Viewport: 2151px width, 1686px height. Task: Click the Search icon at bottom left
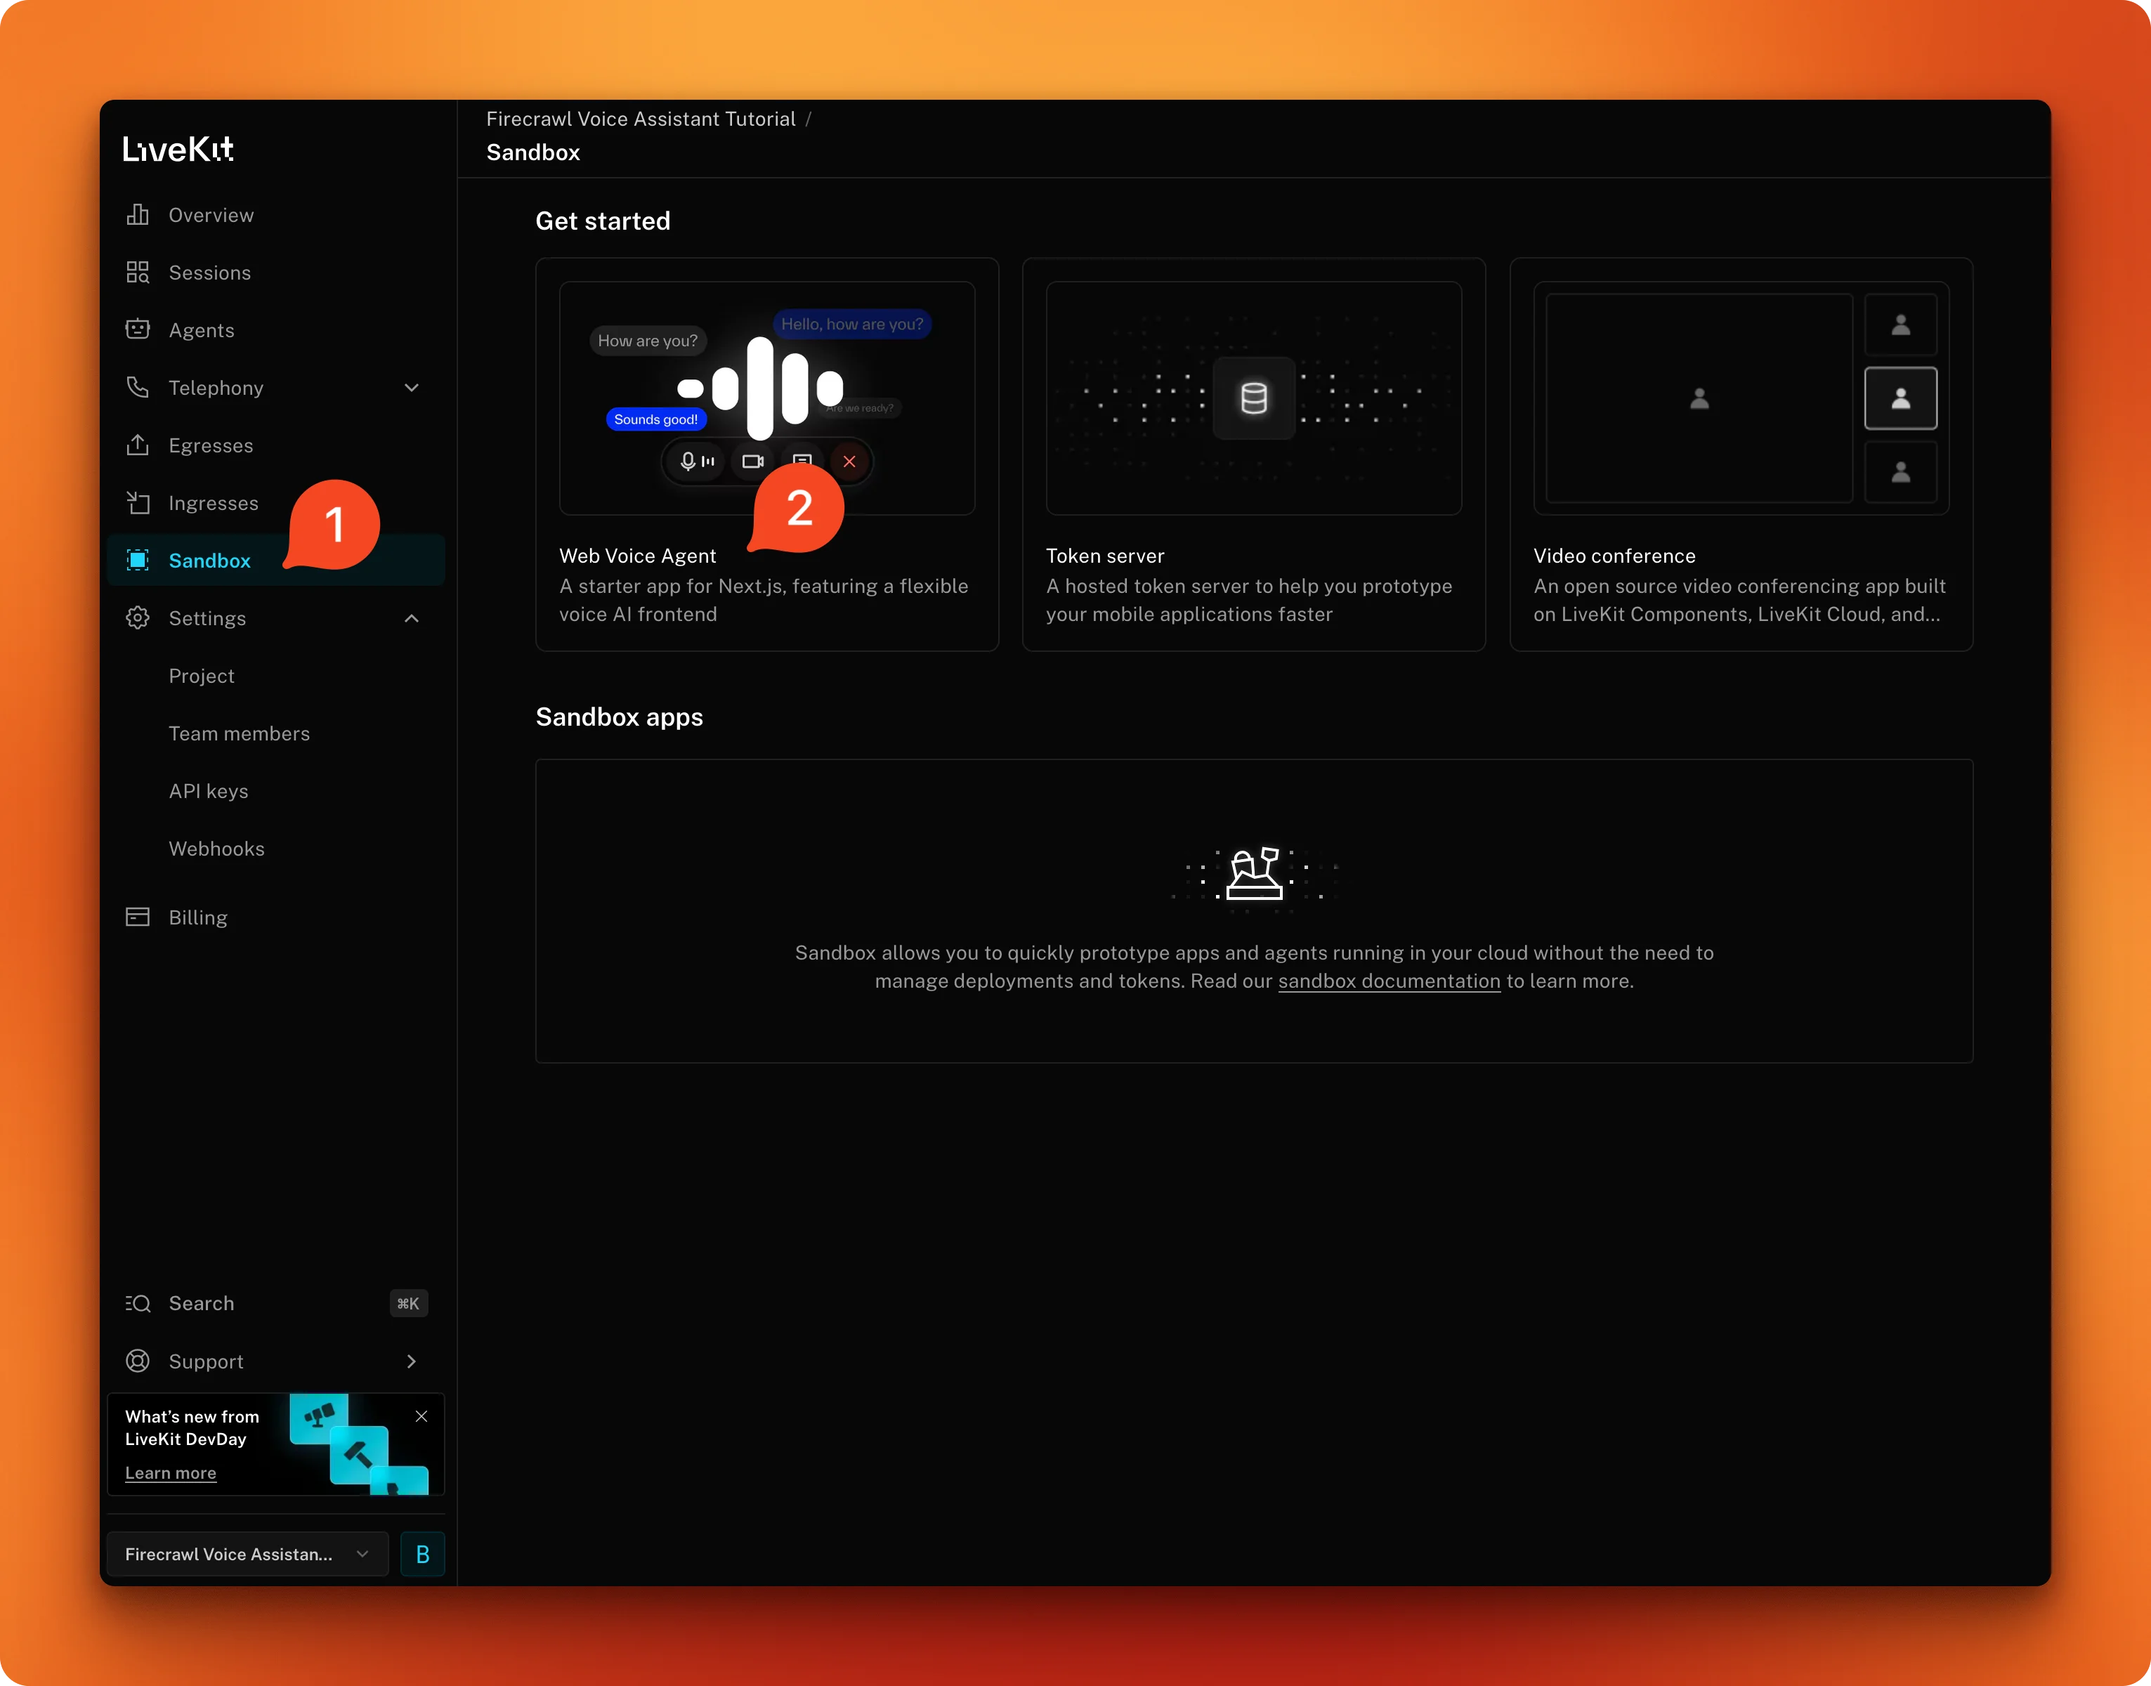pos(138,1303)
